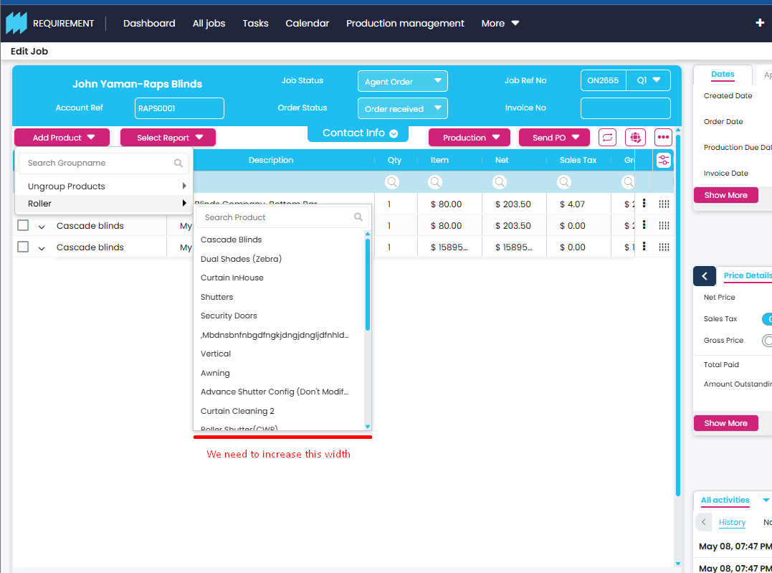Click the Search Product input field
772x573 pixels.
276,217
